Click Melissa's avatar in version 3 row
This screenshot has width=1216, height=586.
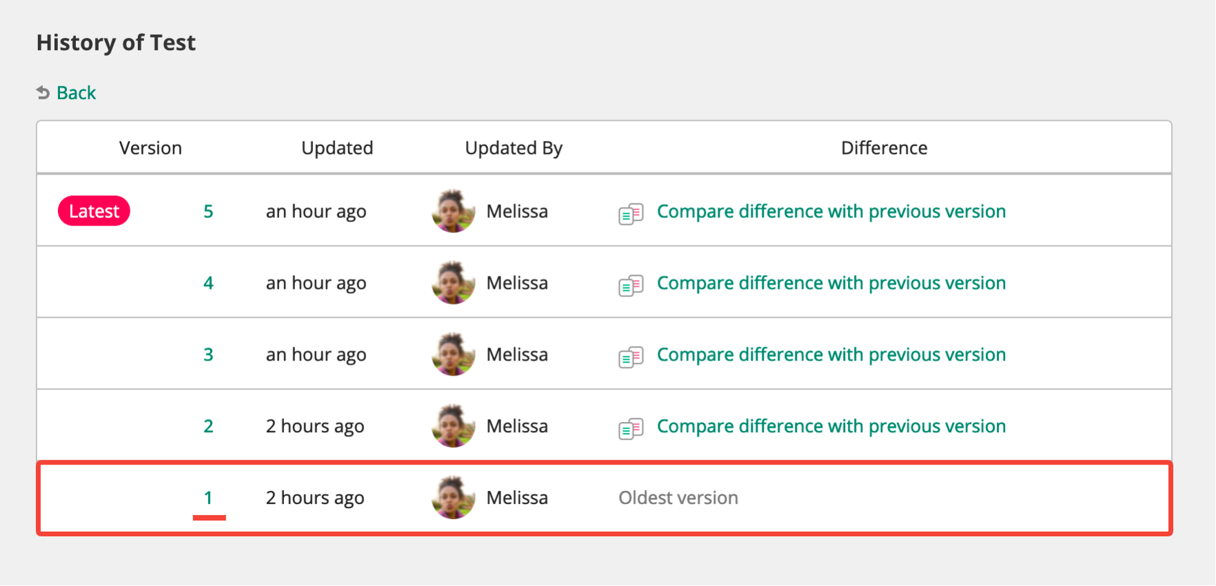point(453,354)
